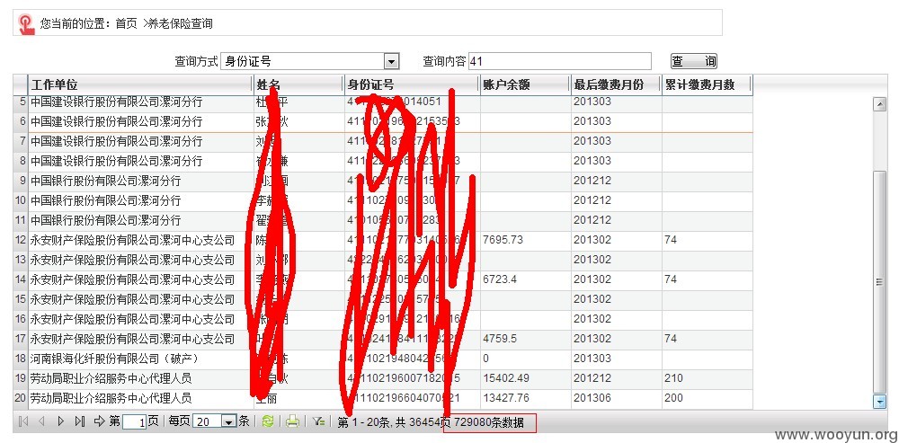Select row 5 中国建设银行股份有限公司漯河分行
Image resolution: width=899 pixels, height=443 pixels.
tap(383, 102)
